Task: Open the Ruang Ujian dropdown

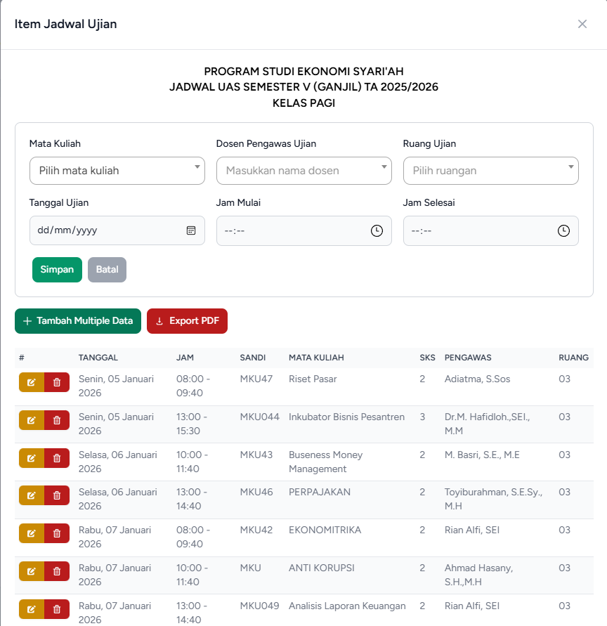Action: 491,171
